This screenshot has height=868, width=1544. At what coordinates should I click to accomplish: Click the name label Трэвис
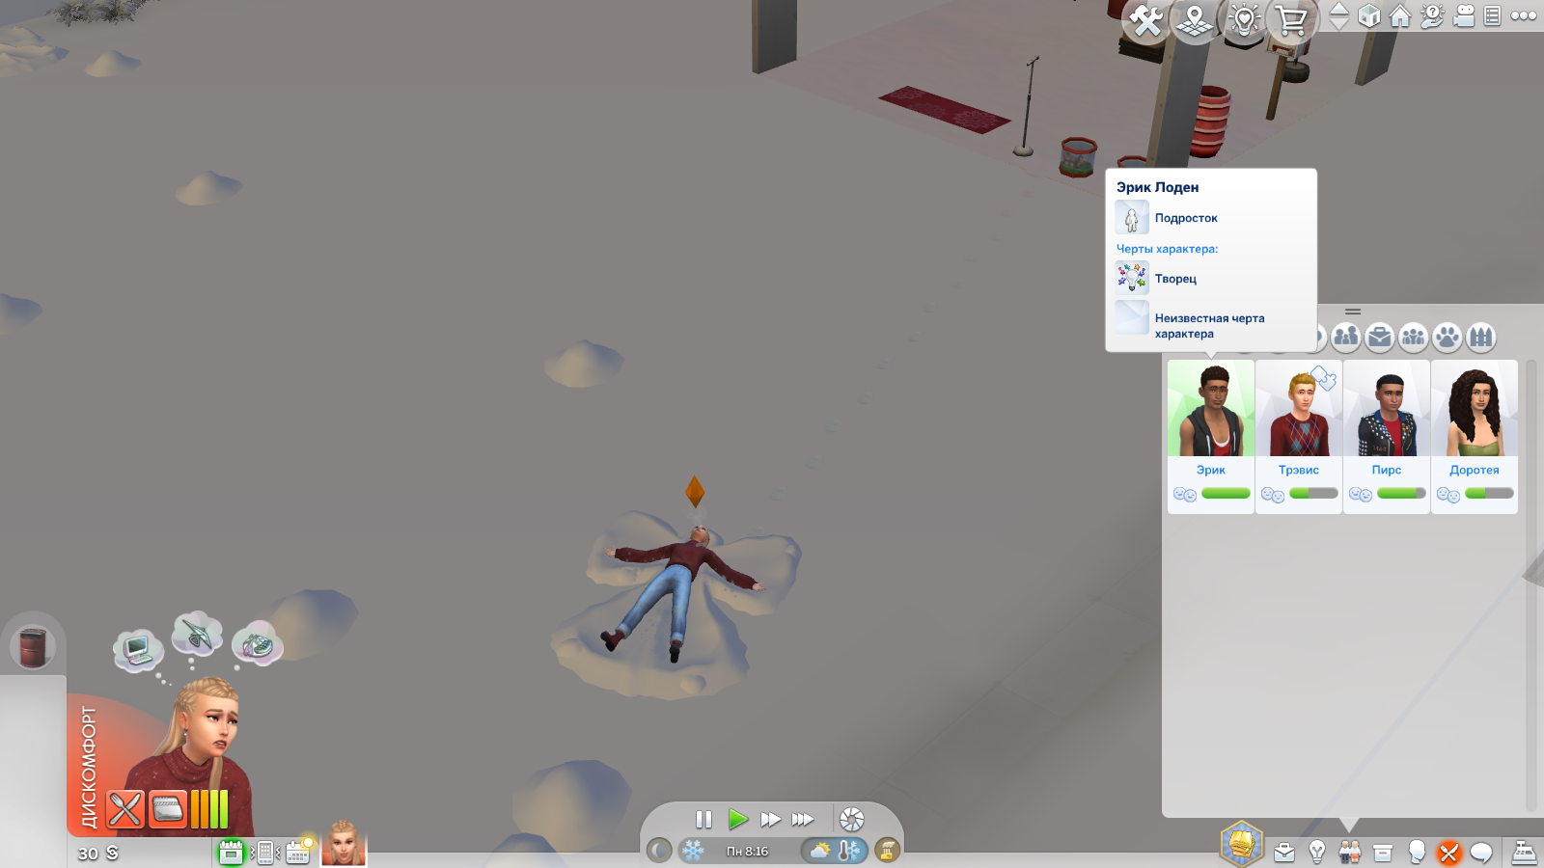(1299, 471)
